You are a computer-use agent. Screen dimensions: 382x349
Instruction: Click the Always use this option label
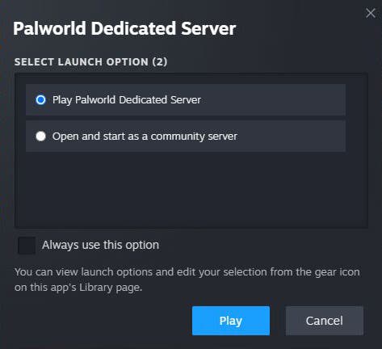tap(100, 246)
